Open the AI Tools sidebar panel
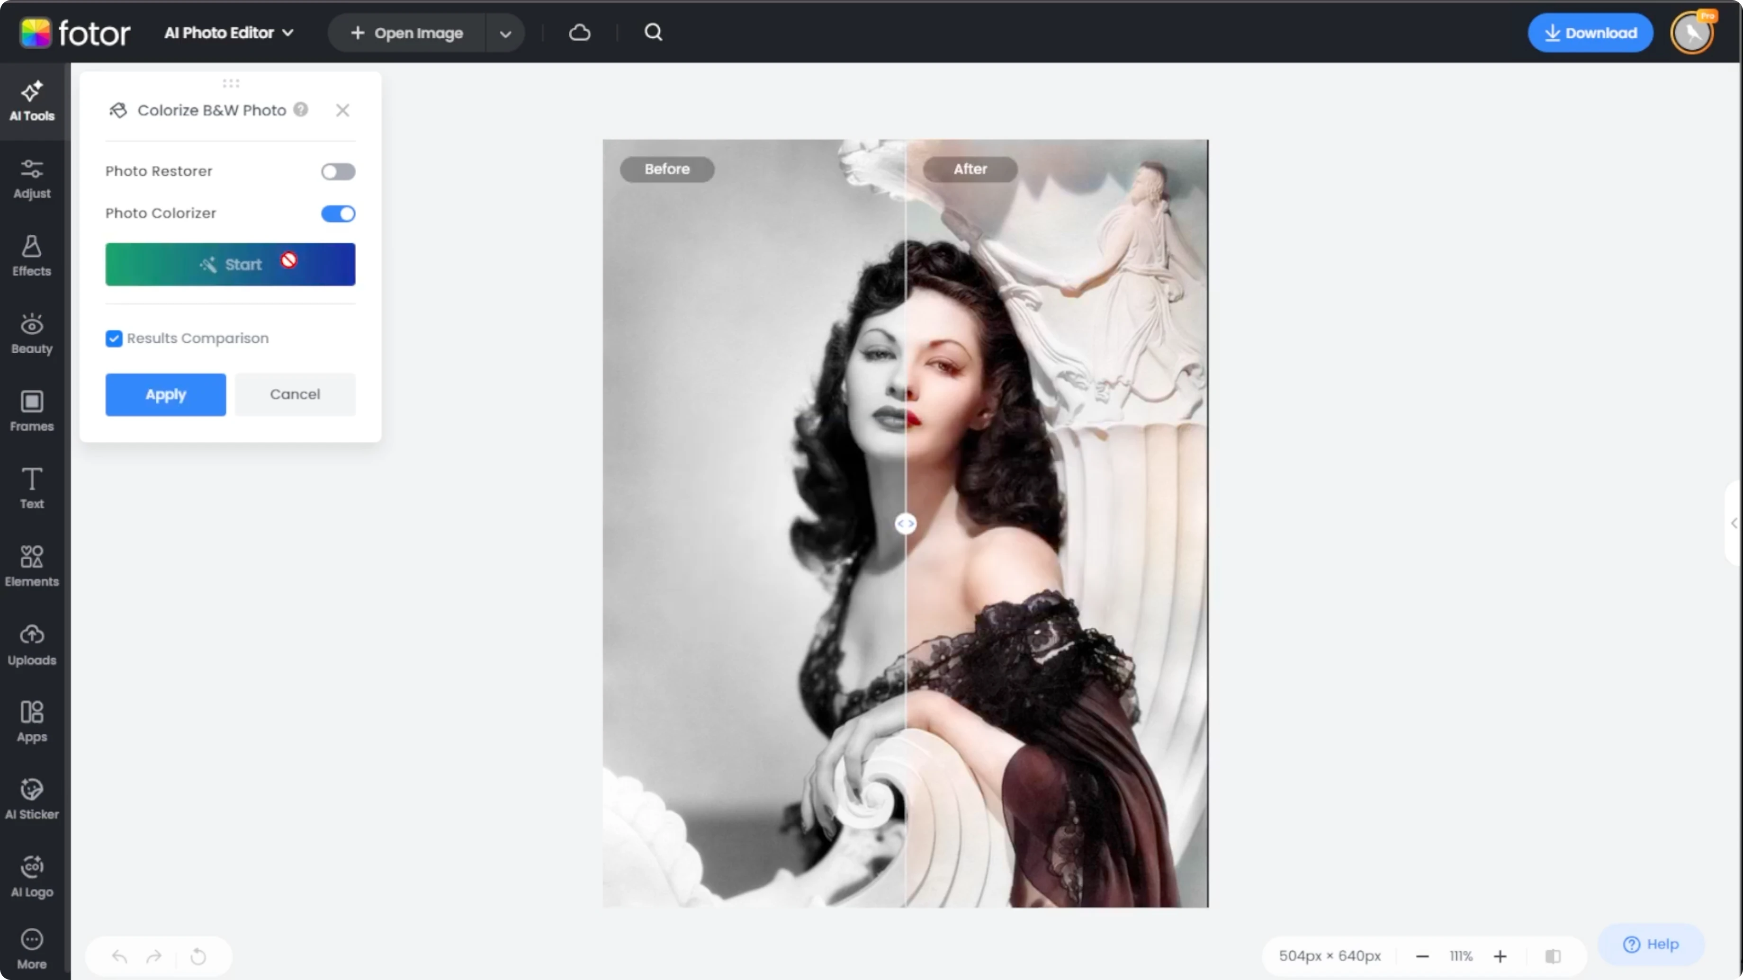The image size is (1743, 980). click(x=32, y=101)
